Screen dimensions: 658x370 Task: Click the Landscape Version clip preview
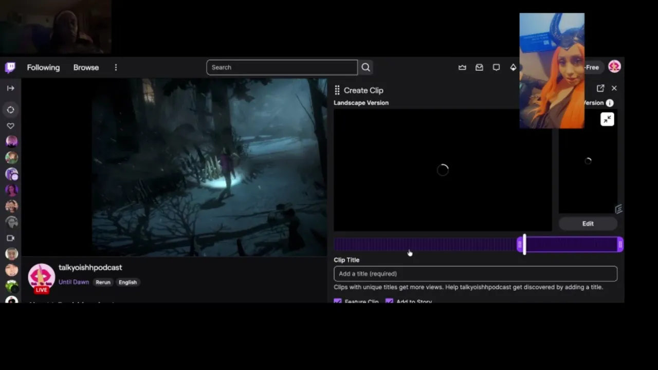tap(443, 170)
